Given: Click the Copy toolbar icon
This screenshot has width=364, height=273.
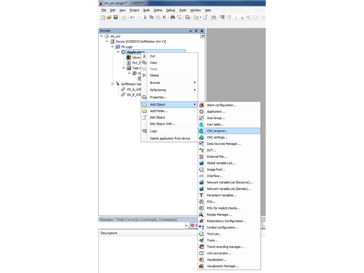Looking at the screenshot, I should (x=152, y=17).
